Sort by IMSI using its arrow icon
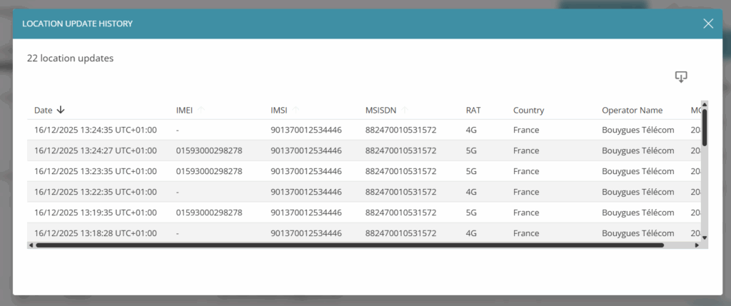The image size is (731, 306). [x=296, y=110]
